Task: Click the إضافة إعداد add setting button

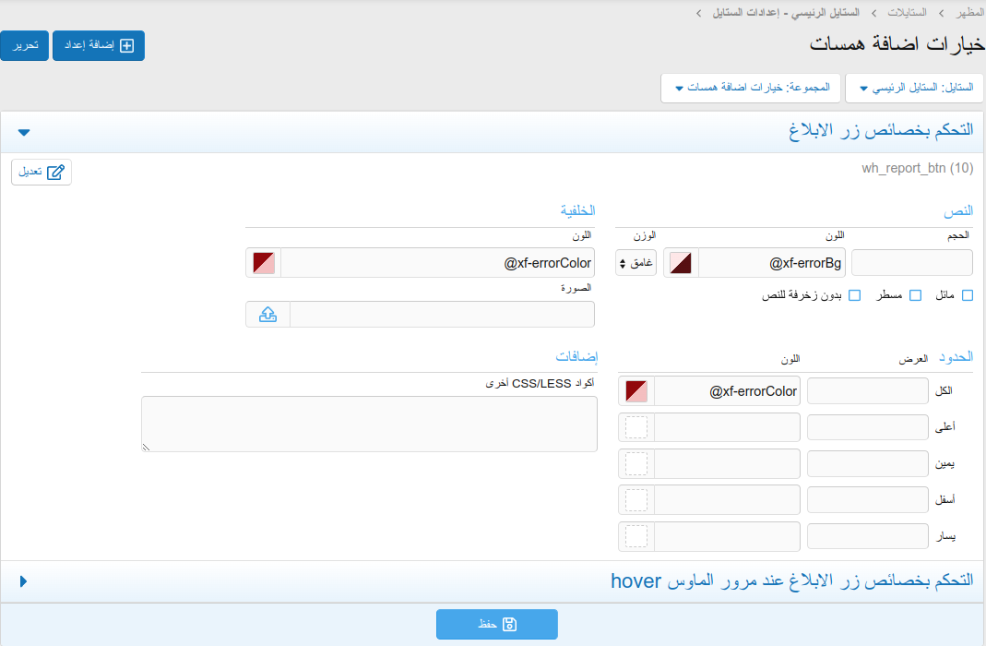Action: coord(99,45)
